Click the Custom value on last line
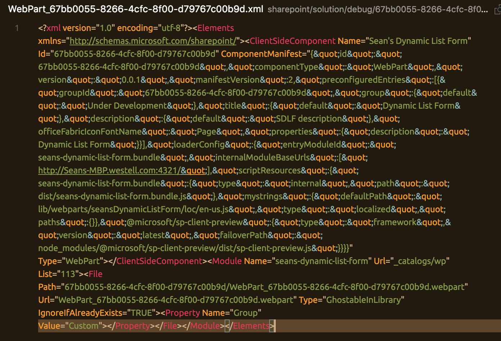The height and width of the screenshot is (341, 501). pyautogui.click(x=83, y=326)
